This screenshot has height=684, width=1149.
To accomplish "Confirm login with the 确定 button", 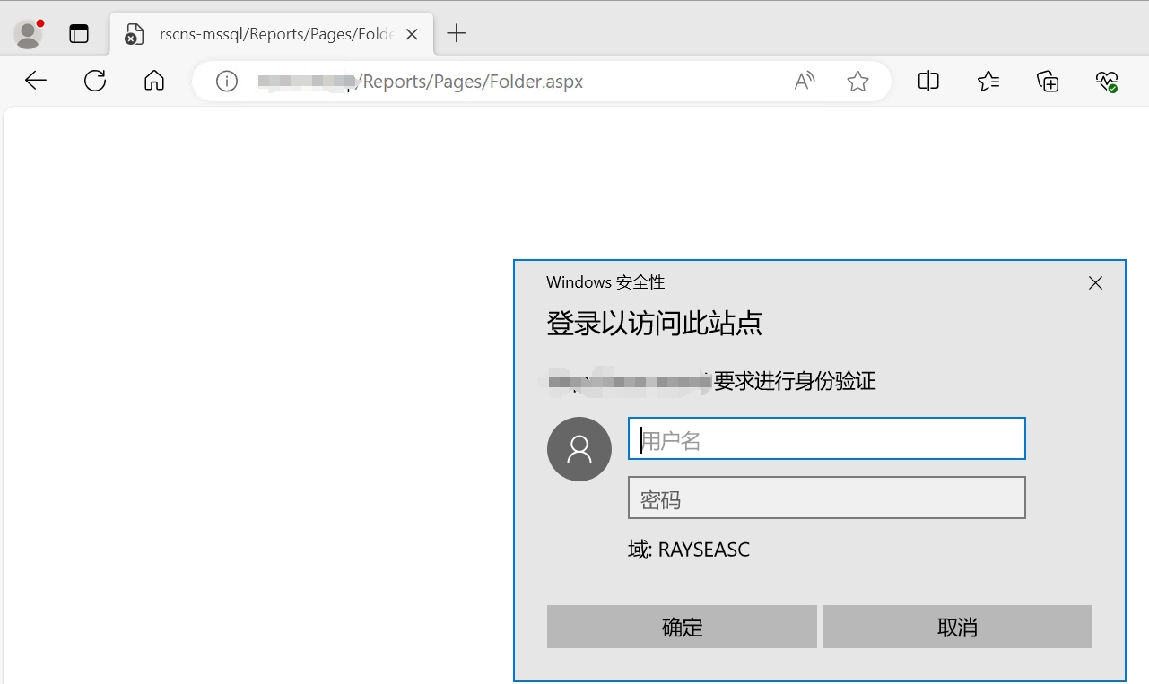I will [682, 627].
